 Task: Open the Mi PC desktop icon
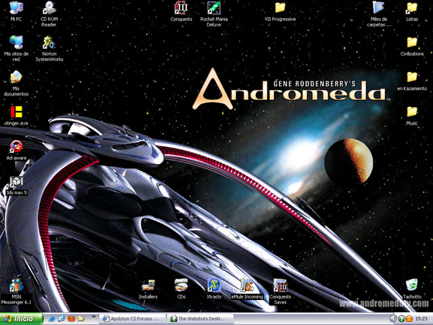point(15,9)
